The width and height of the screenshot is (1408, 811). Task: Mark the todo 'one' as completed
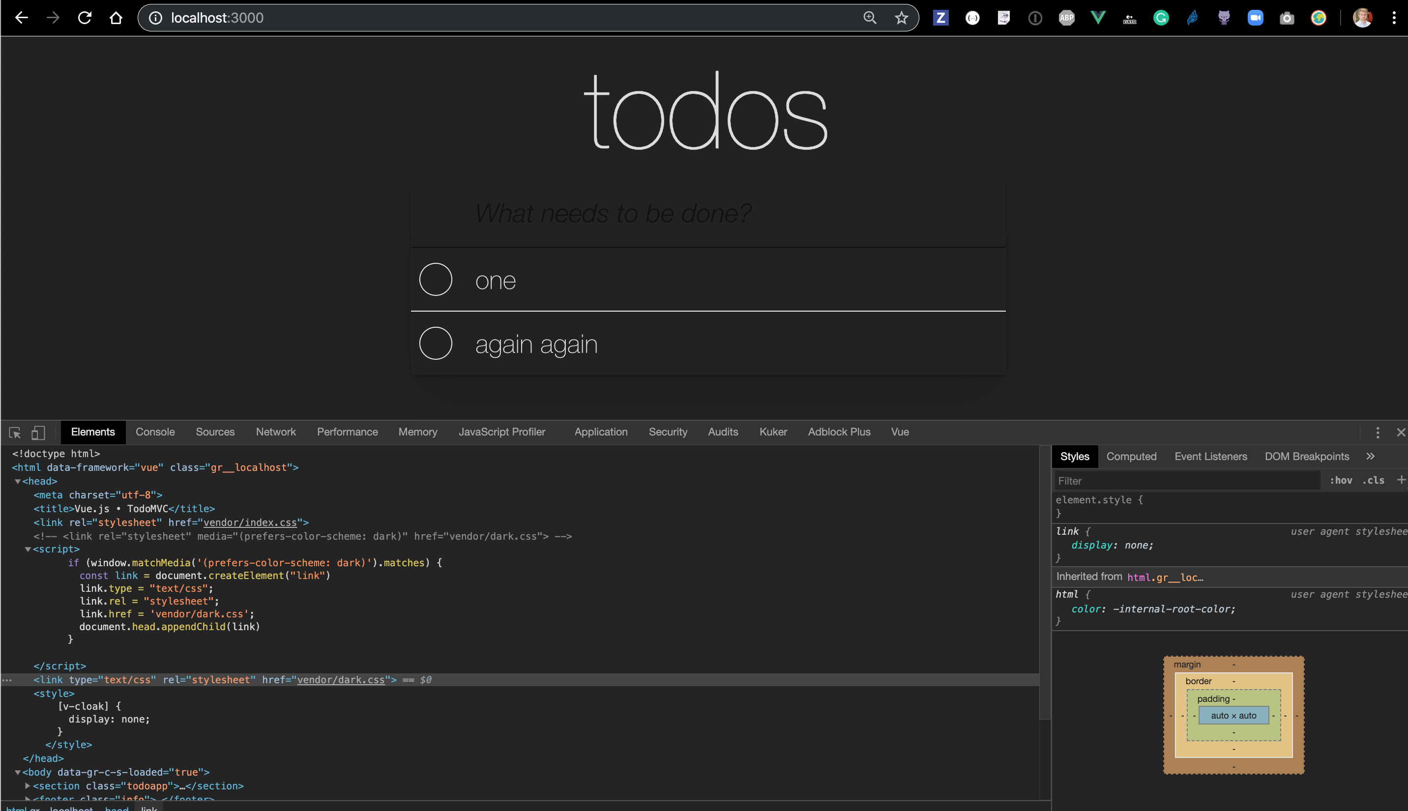436,280
